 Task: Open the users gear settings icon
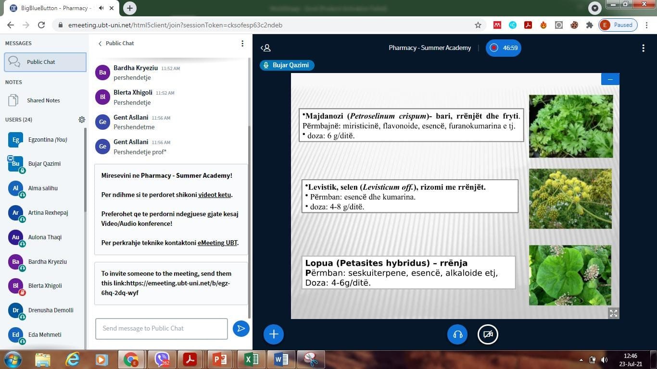(x=82, y=120)
